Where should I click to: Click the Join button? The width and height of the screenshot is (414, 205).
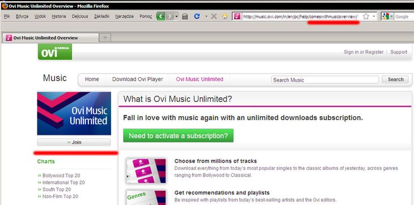pos(74,142)
